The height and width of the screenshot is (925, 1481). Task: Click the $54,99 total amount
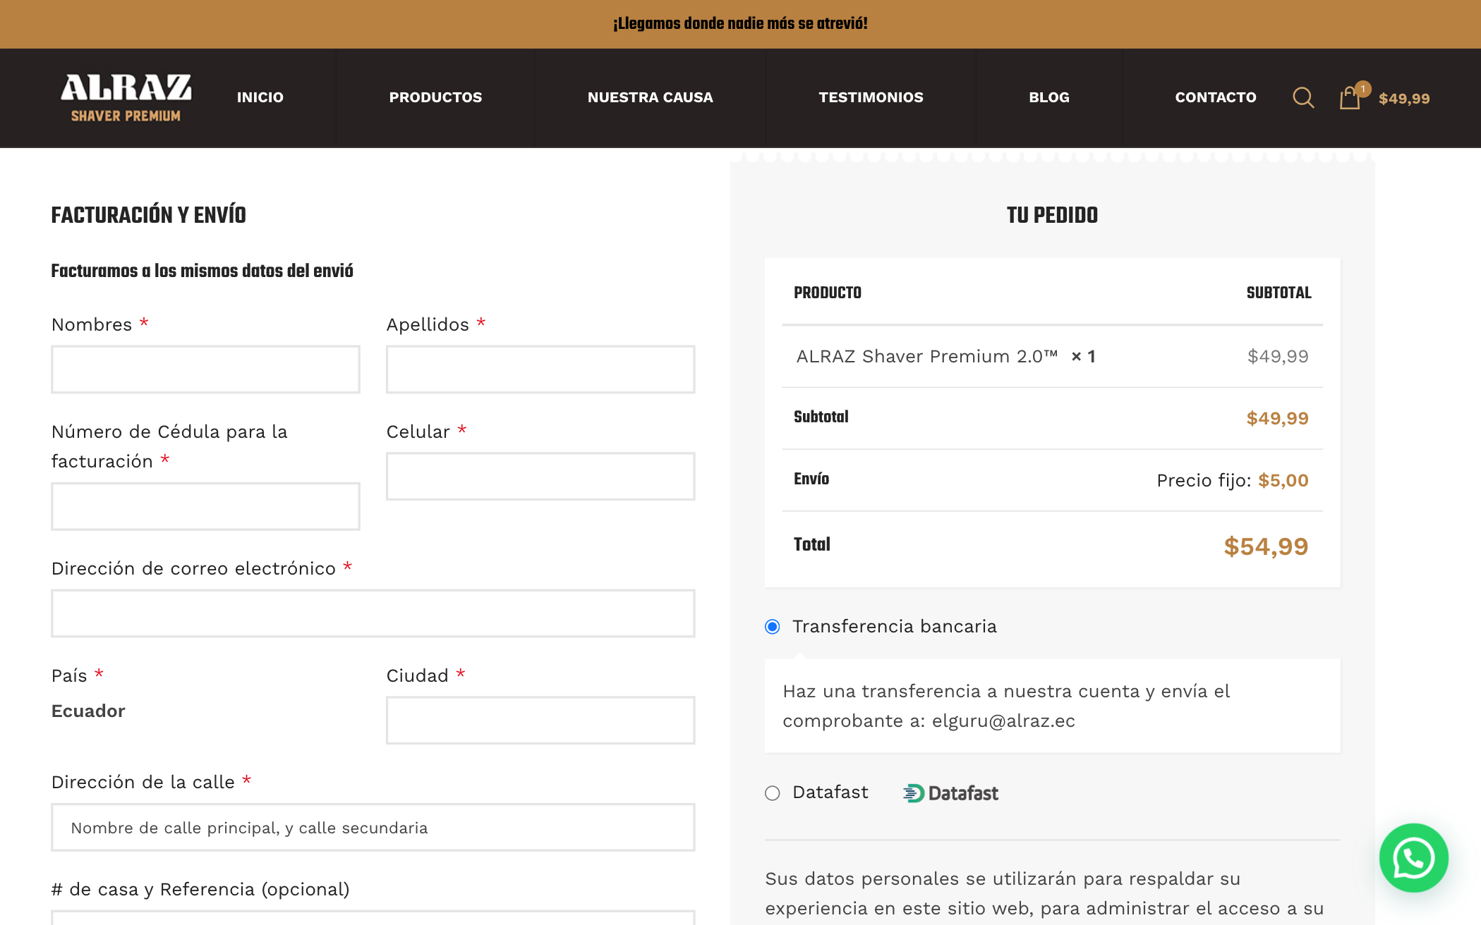tap(1266, 546)
